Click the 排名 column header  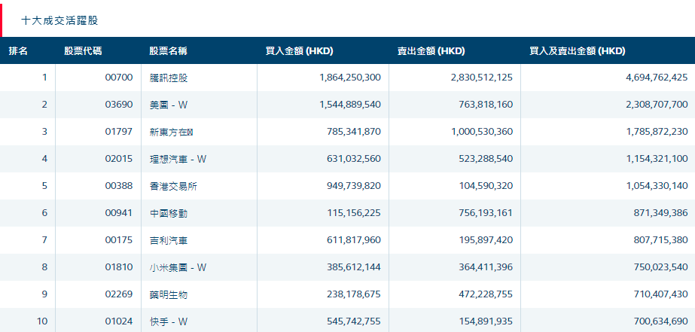[x=18, y=51]
